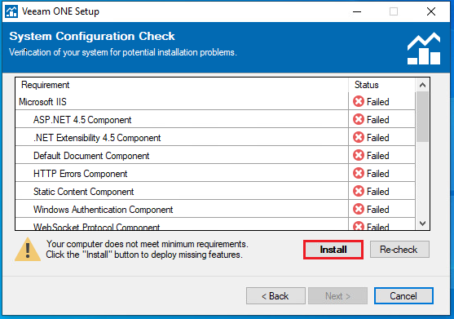
Task: Click the failed icon for Windows Authentication Component
Action: (x=359, y=209)
